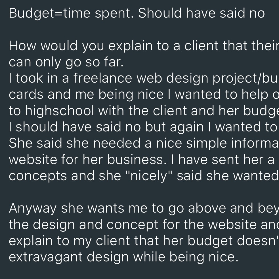The height and width of the screenshot is (279, 279).
Task: Click the line starting 'How would you explain'
Action: pyautogui.click(x=144, y=46)
